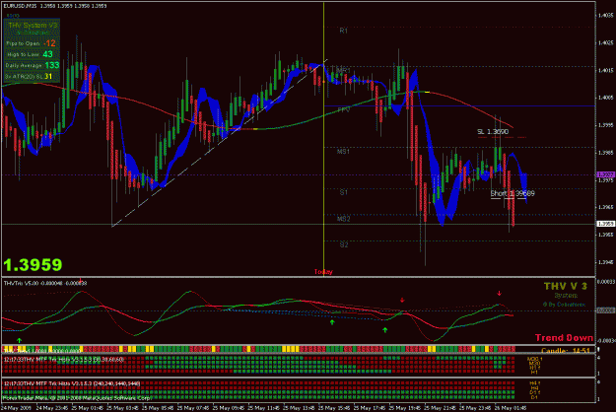
Task: Click the '26 May 01:45' time axis label
Action: point(512,408)
